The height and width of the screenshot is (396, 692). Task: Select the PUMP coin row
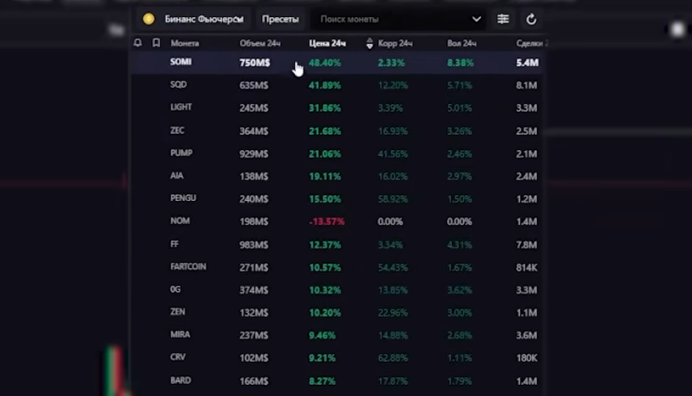point(337,153)
